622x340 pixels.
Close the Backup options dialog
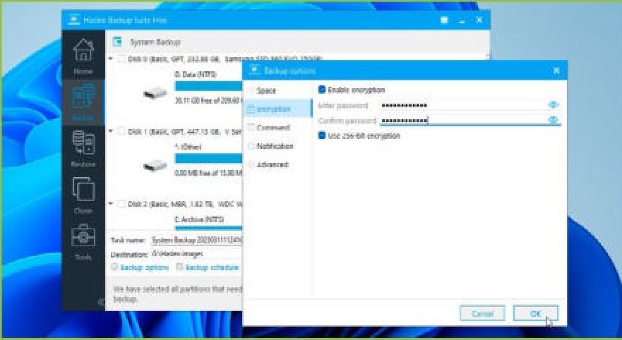coord(556,71)
